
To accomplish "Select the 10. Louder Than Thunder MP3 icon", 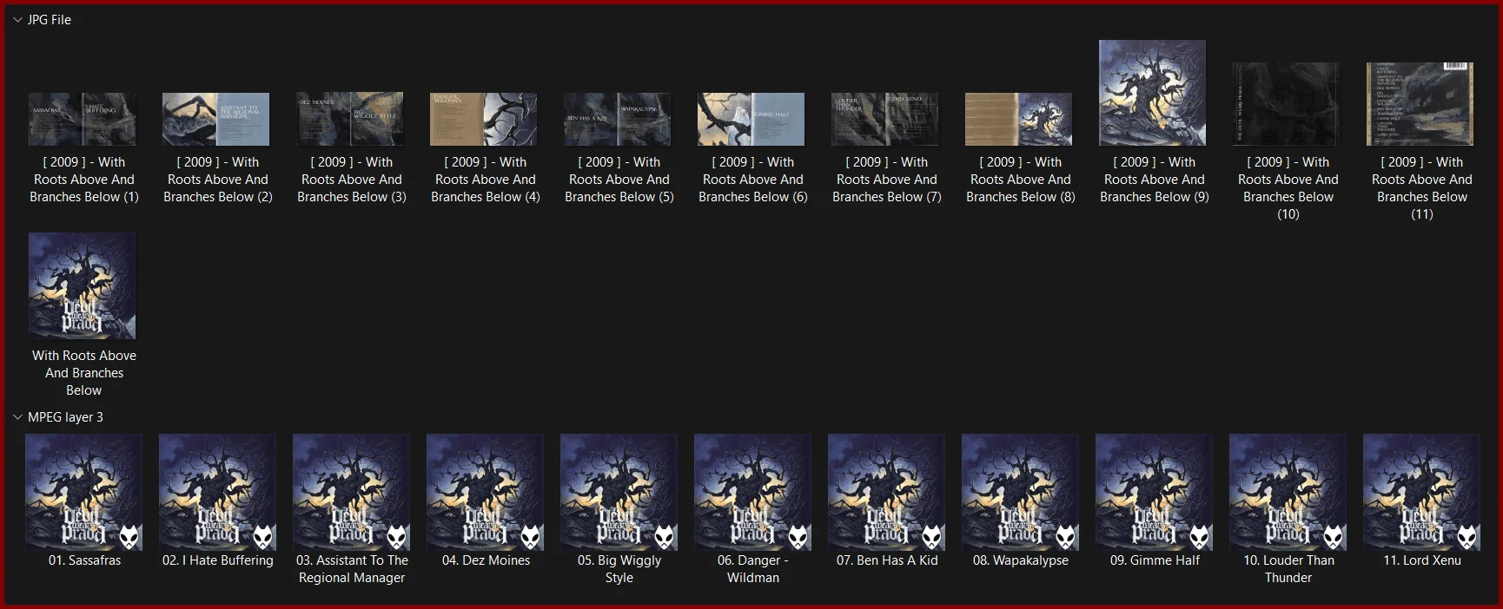I will pyautogui.click(x=1288, y=493).
